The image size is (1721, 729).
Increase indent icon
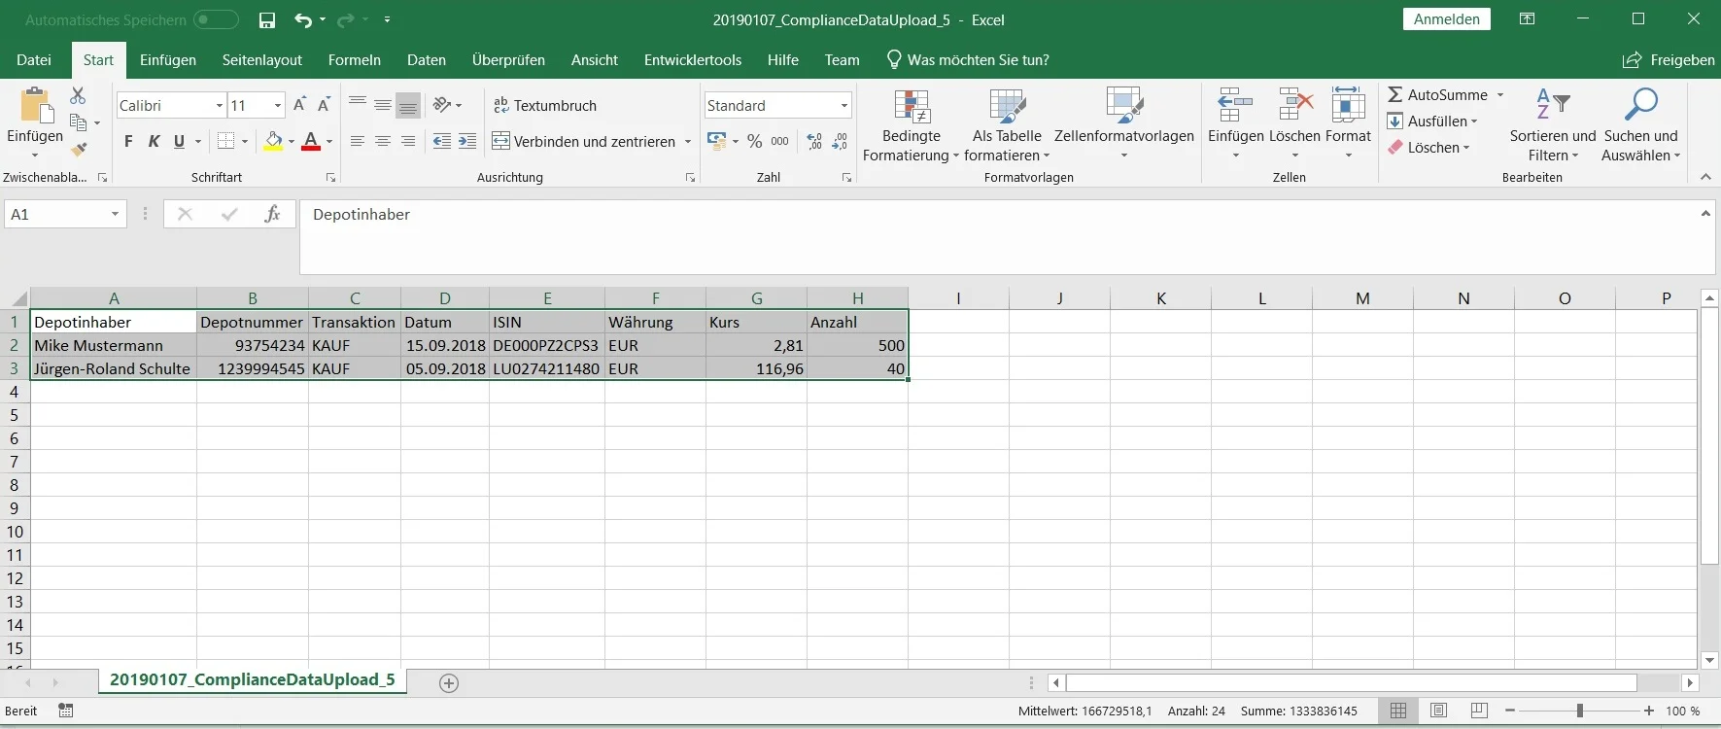[x=467, y=142]
